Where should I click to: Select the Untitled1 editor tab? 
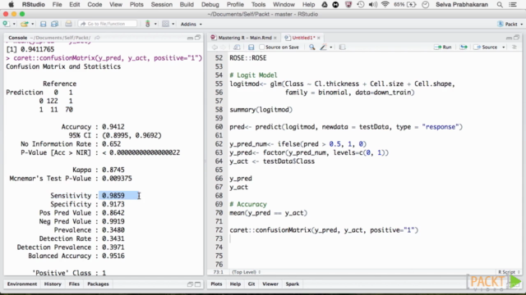pos(303,38)
